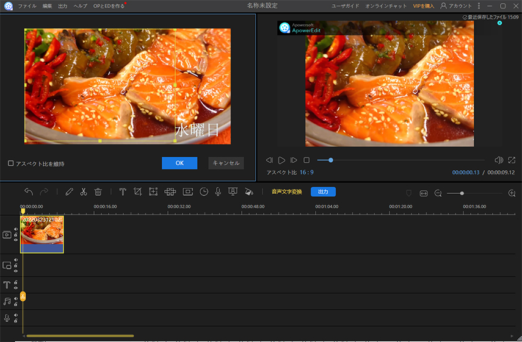Image resolution: width=522 pixels, height=342 pixels.
Task: Enable the アスペクト比を維持 checkbox
Action: [11, 163]
